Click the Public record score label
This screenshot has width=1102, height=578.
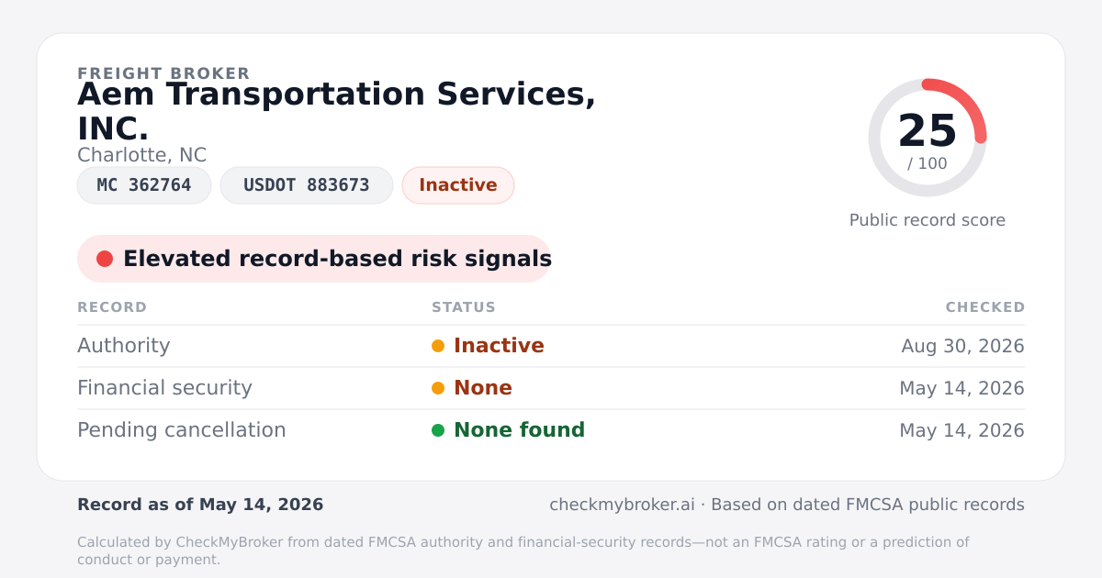coord(928,220)
